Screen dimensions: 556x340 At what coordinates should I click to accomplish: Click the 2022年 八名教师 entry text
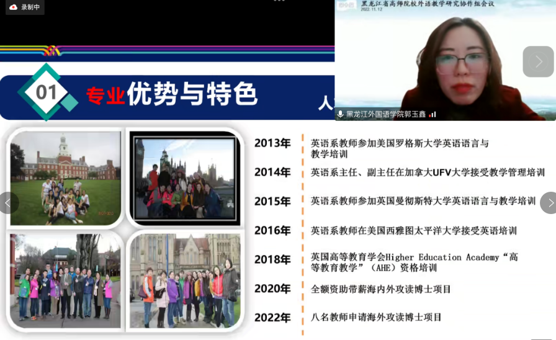376,317
